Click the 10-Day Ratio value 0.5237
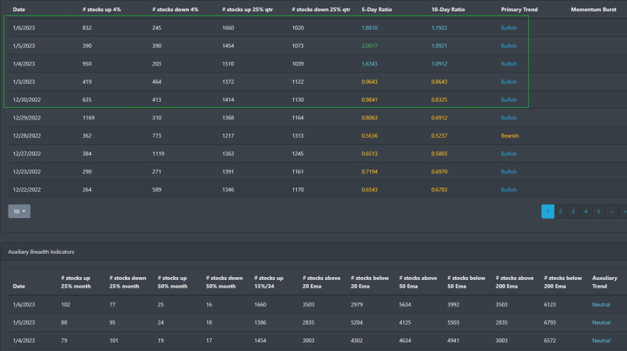 (439, 136)
